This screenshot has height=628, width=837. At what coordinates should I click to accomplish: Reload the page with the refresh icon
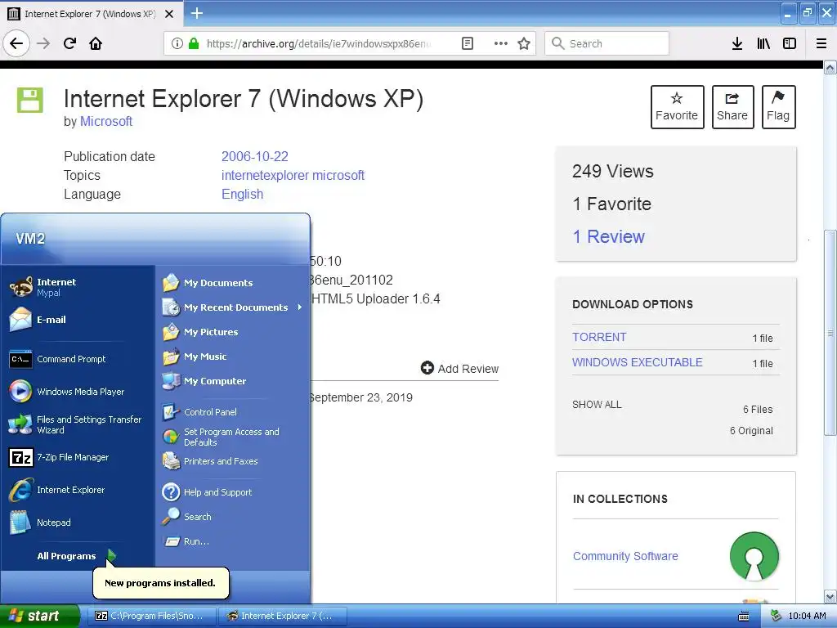(69, 43)
